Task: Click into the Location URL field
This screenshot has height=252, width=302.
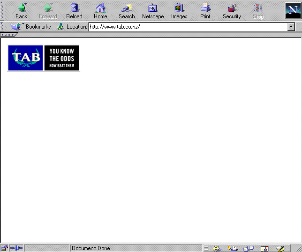Action: [x=188, y=27]
